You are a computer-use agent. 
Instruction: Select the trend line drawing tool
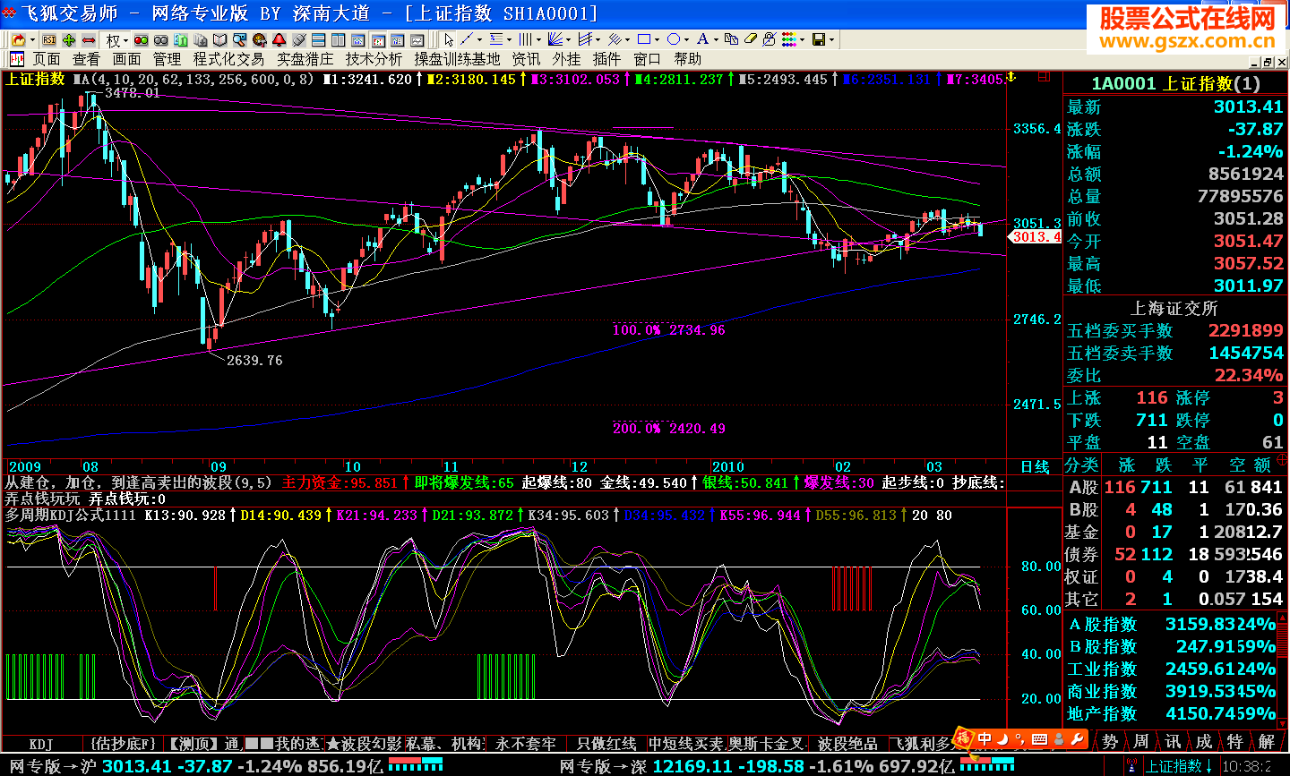467,40
